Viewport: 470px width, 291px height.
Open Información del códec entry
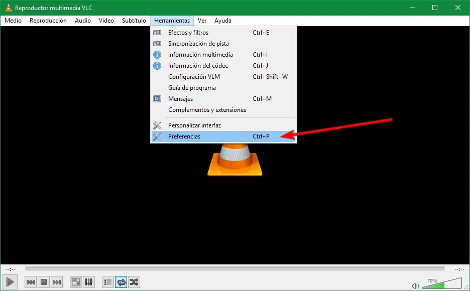[x=223, y=66]
